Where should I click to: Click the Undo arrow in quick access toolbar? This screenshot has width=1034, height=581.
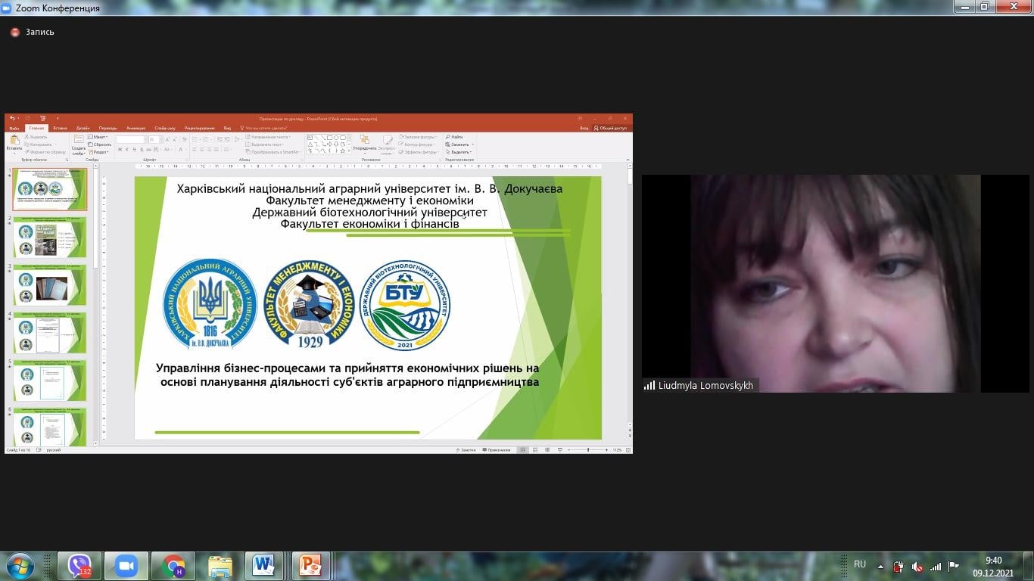click(12, 119)
